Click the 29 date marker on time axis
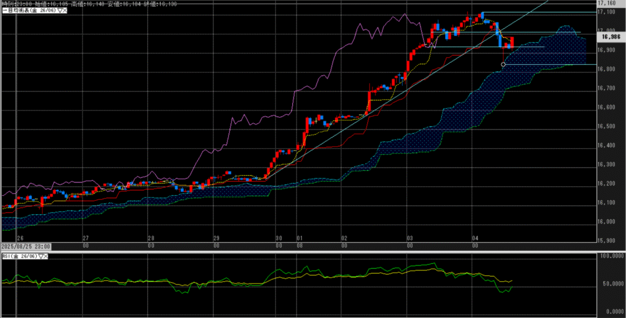This screenshot has width=626, height=318. pos(216,238)
